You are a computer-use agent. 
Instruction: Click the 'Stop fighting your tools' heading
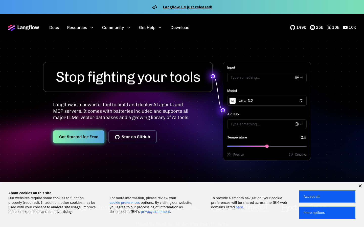point(128,77)
